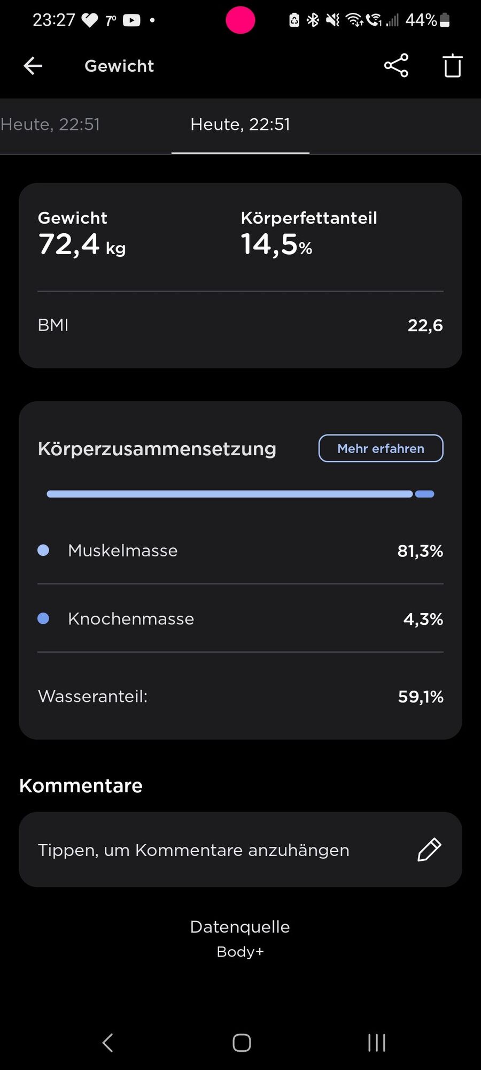
Task: Tap the back arrow next to Gewicht
Action: [x=33, y=66]
